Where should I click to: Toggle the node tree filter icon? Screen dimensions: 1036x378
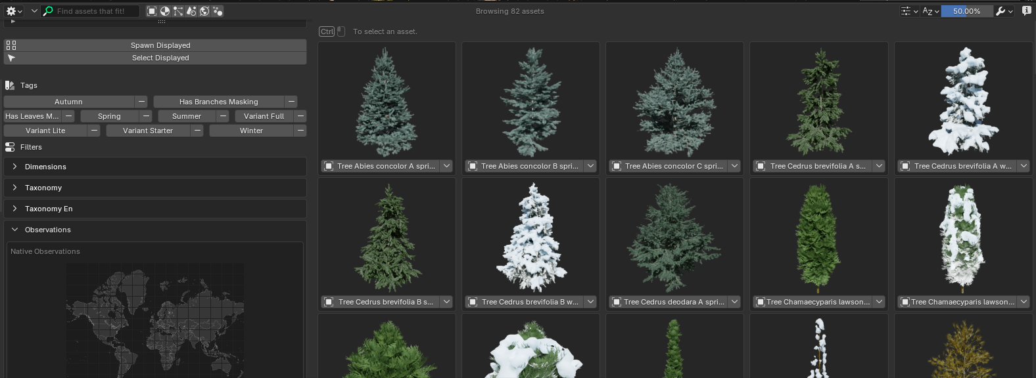(x=178, y=11)
